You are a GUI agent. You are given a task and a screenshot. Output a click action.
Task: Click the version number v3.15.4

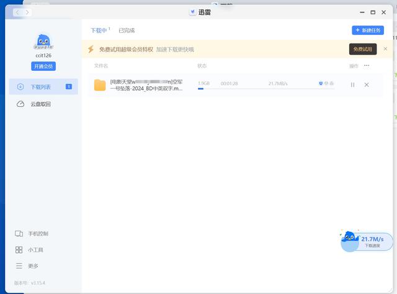pyautogui.click(x=38, y=283)
